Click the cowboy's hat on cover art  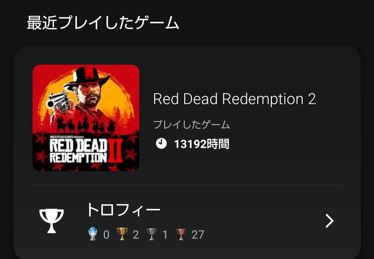86,78
